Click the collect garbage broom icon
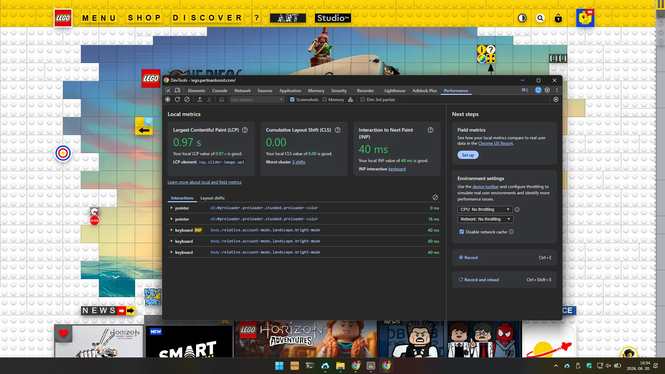 [x=351, y=100]
